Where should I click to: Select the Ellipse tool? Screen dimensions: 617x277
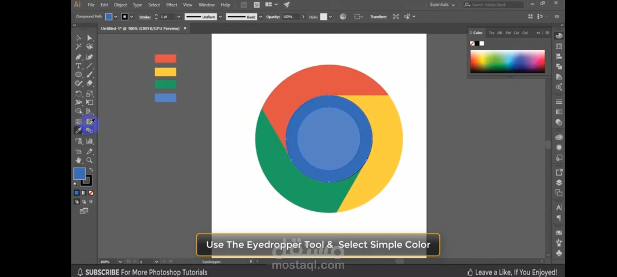[78, 75]
